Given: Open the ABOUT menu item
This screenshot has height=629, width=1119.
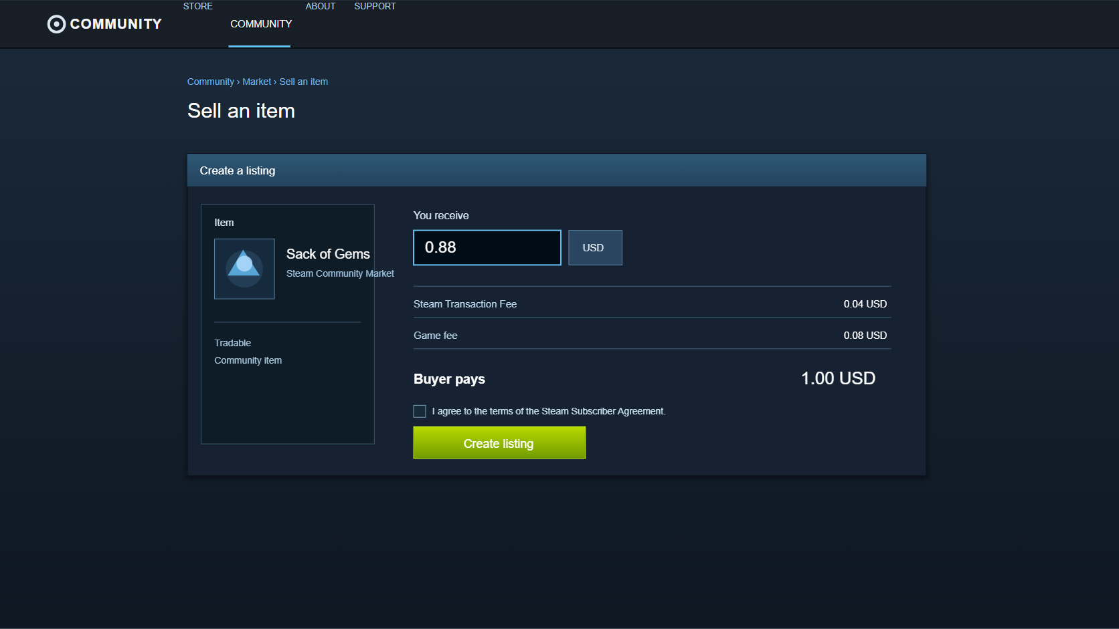Looking at the screenshot, I should point(321,6).
